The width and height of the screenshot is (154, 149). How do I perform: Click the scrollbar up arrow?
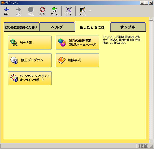(151, 19)
